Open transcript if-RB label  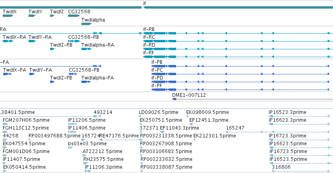149,29
